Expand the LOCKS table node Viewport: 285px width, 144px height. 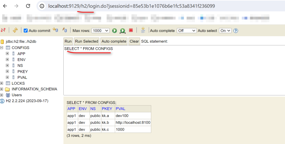(2, 83)
